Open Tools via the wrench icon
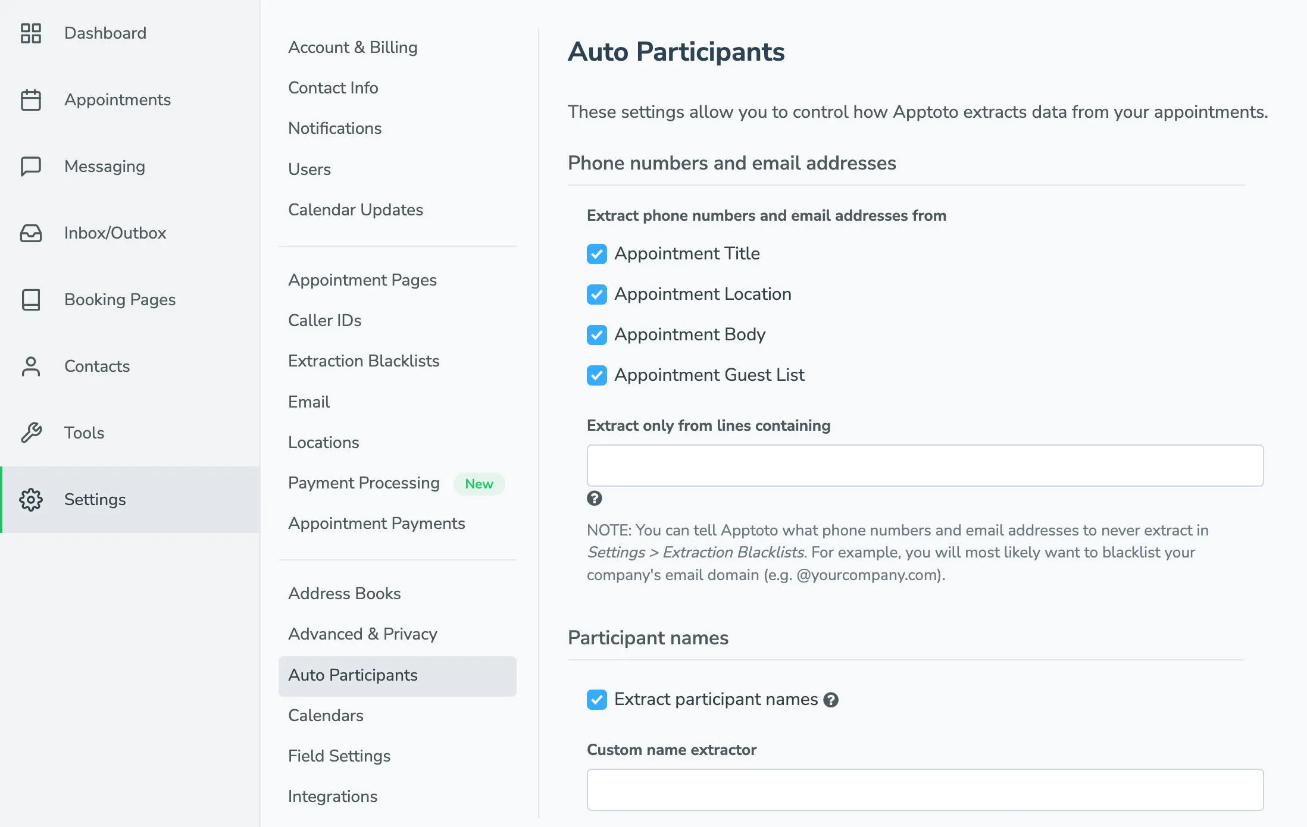The height and width of the screenshot is (827, 1307). point(31,433)
